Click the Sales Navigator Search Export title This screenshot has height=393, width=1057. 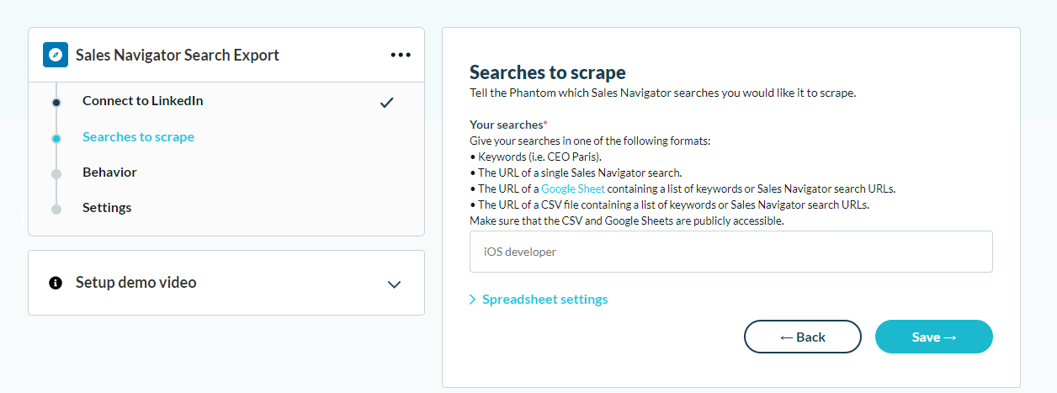[178, 55]
